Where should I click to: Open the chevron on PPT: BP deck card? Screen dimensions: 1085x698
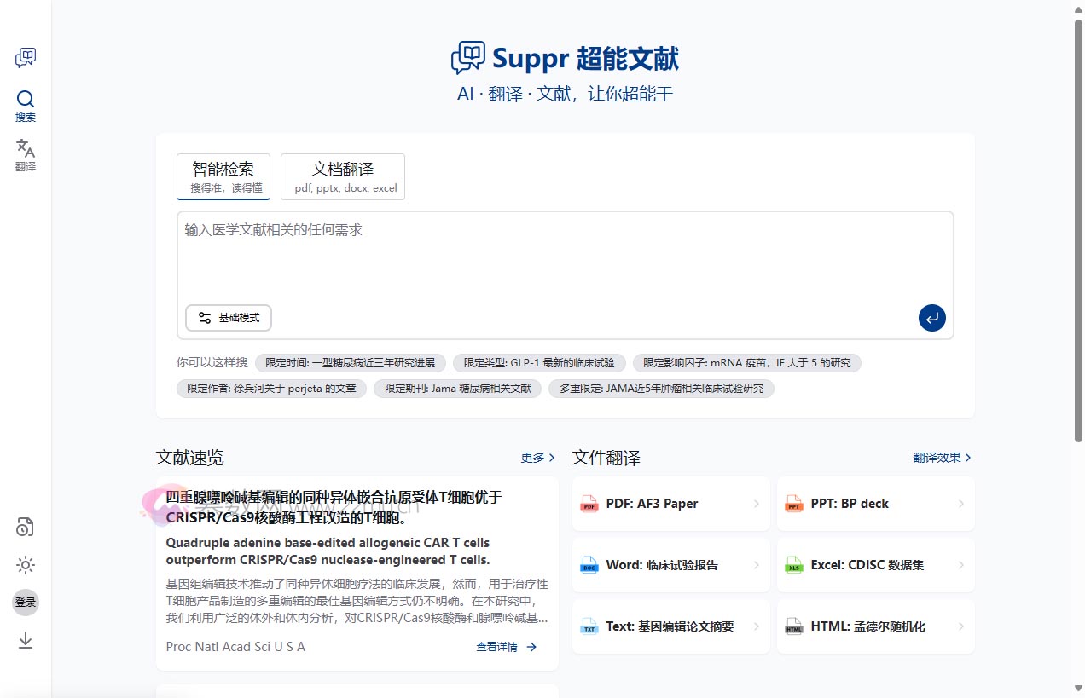tap(961, 504)
